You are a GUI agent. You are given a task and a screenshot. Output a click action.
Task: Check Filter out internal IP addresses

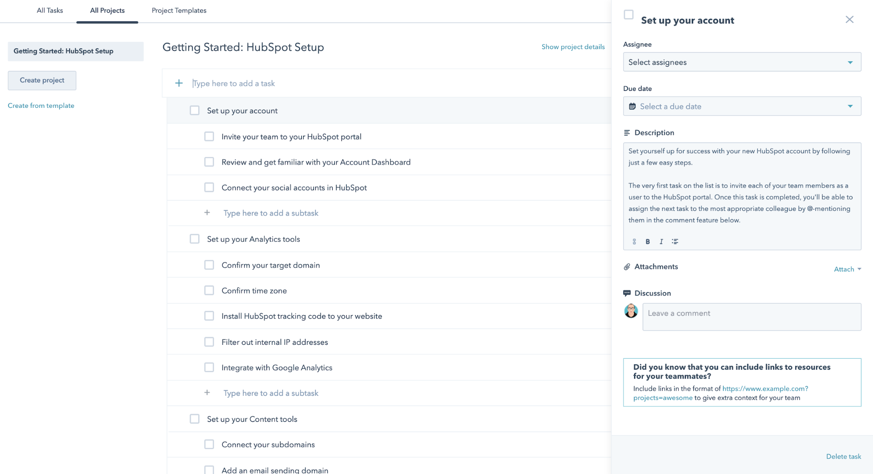209,342
